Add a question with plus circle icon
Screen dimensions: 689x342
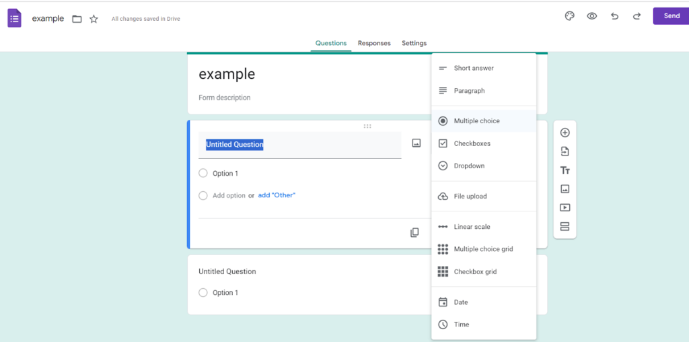[565, 133]
